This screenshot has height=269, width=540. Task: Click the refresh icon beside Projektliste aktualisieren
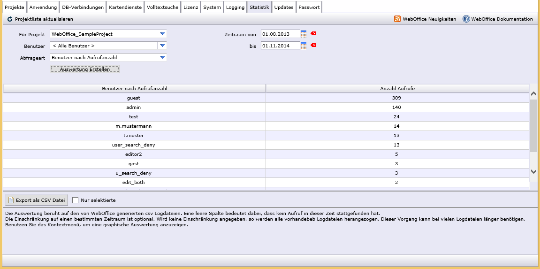tap(10, 19)
